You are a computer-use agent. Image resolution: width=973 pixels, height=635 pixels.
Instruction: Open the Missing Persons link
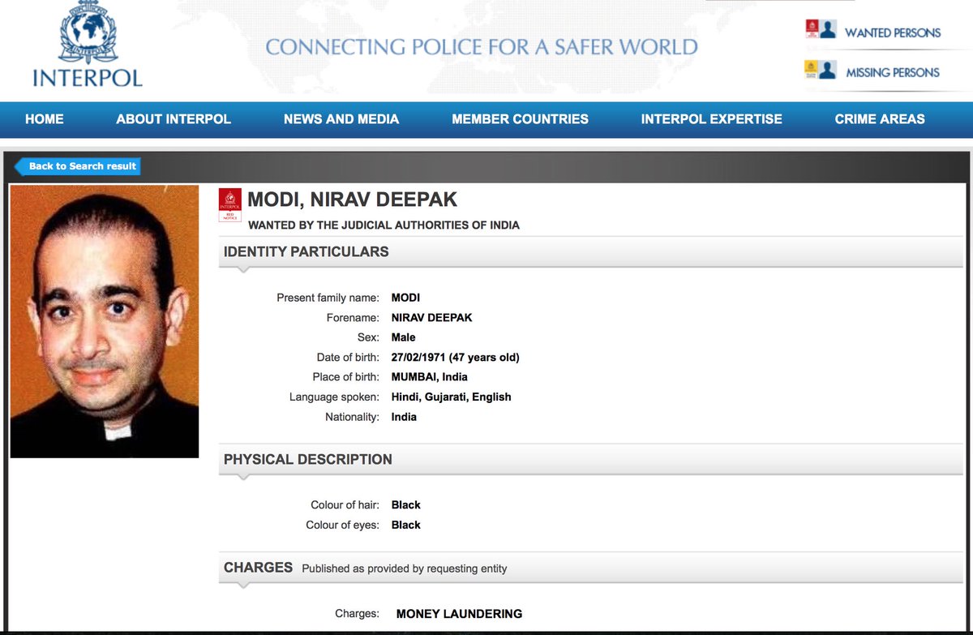893,72
